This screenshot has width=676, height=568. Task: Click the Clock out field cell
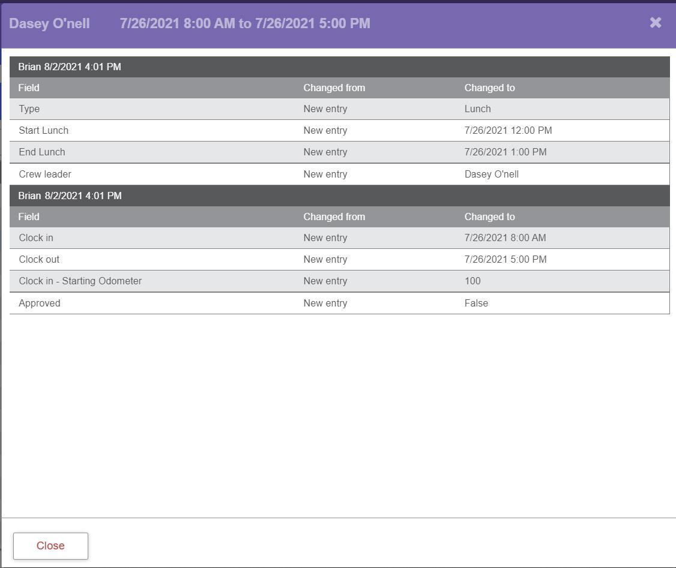click(x=39, y=260)
